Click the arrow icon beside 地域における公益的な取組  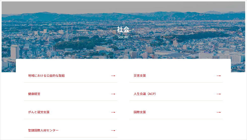point(113,76)
